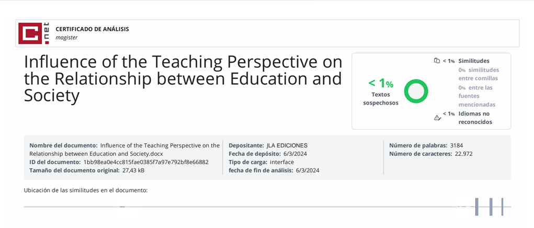This screenshot has height=228, width=534.
Task: Click the "CERTIFICADO DE ANÁLISIS" header text
Action: 92,29
